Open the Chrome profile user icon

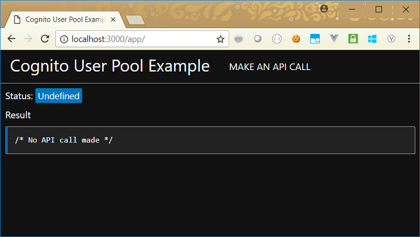click(324, 9)
